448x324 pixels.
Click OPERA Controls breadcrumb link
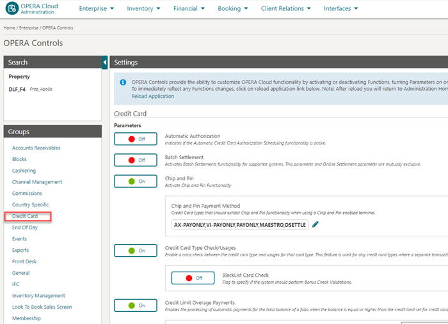[58, 27]
